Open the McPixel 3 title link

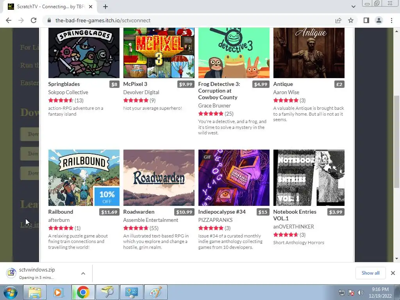[x=135, y=84]
